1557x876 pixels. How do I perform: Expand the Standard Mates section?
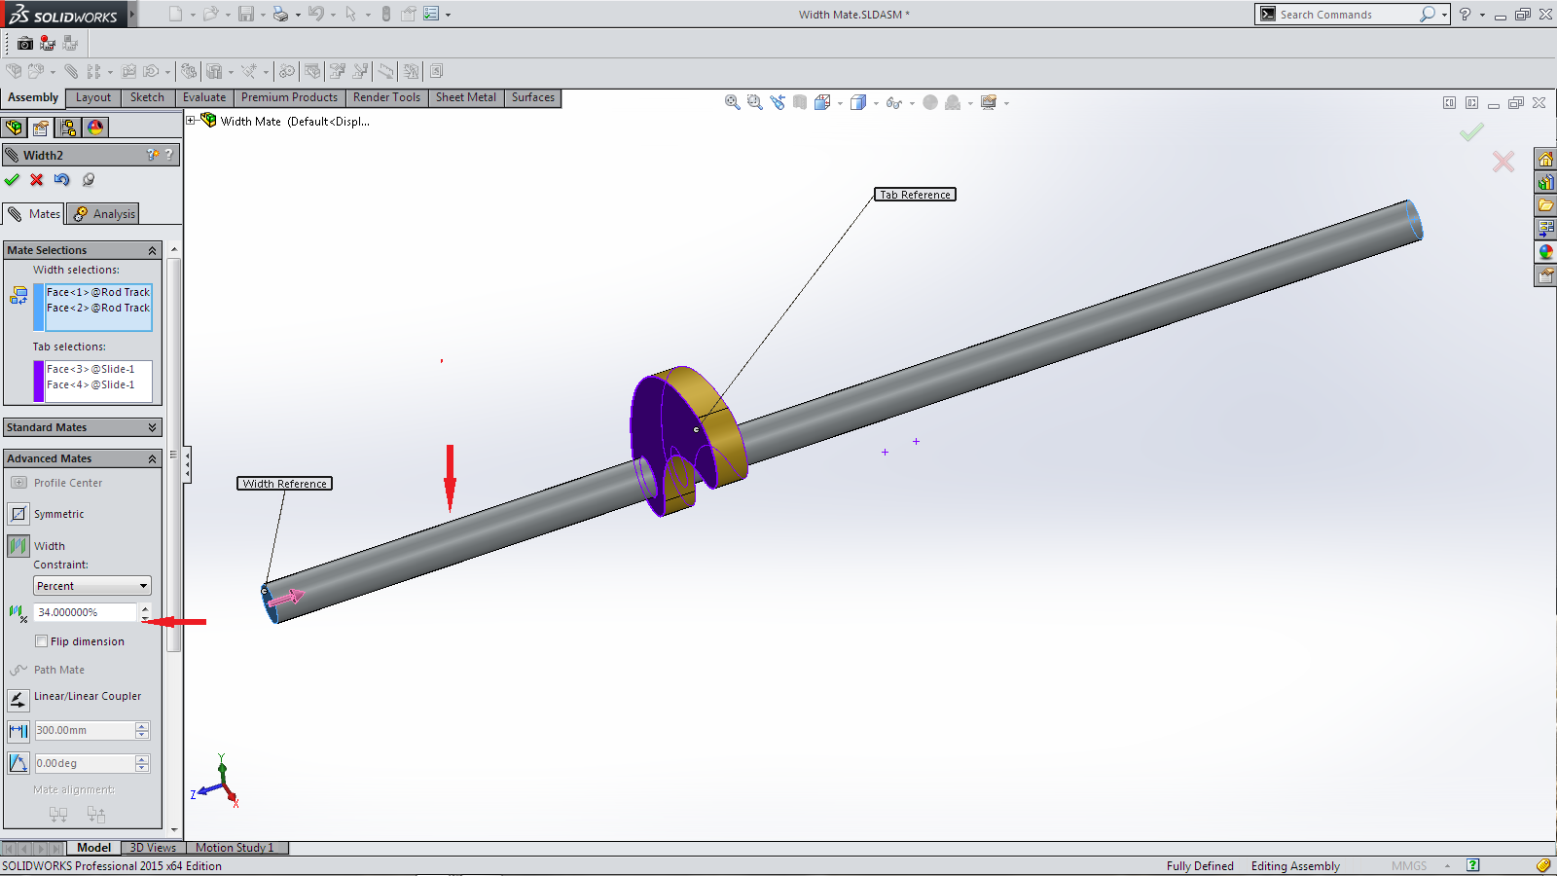click(x=152, y=427)
